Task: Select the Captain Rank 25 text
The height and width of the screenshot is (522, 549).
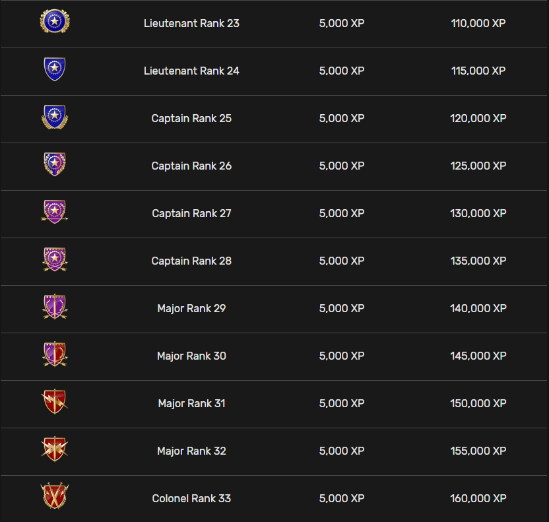Action: tap(191, 119)
